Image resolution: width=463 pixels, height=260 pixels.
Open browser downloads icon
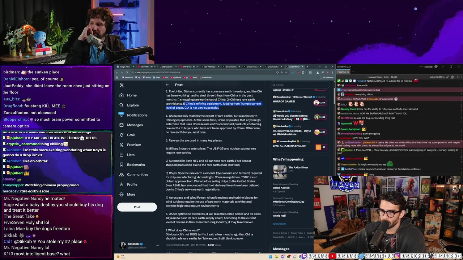[x=318, y=72]
